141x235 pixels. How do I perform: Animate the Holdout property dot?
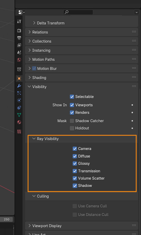tap(132, 128)
